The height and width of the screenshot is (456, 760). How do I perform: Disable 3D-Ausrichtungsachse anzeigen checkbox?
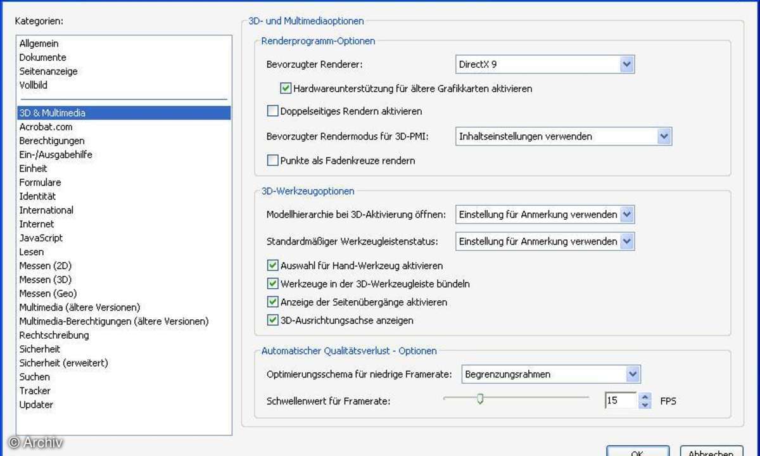tap(272, 320)
